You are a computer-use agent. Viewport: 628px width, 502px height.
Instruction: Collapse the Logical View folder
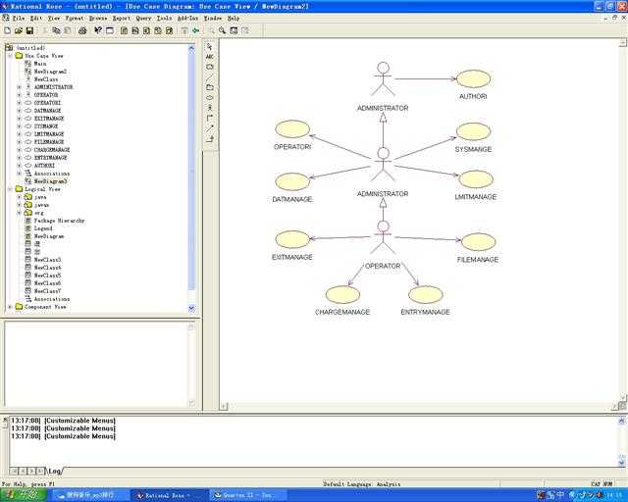click(x=11, y=189)
